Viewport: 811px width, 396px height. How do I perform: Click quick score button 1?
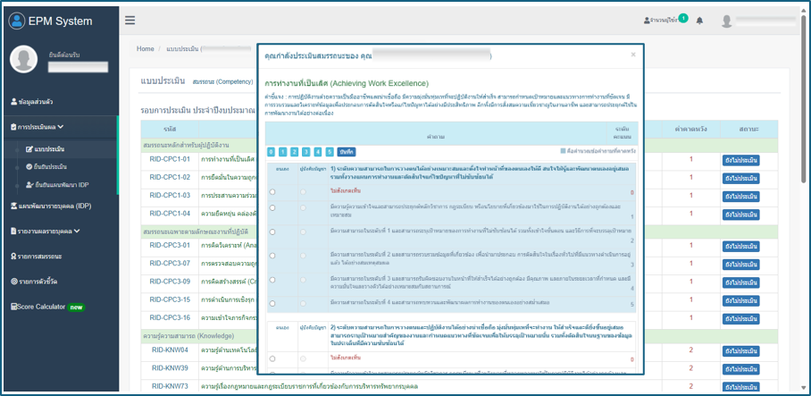[282, 152]
